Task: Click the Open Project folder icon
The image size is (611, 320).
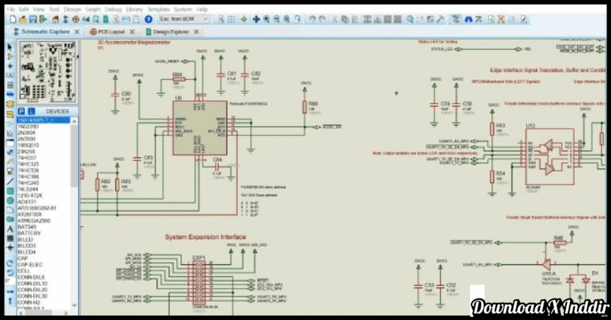Action: coord(23,19)
